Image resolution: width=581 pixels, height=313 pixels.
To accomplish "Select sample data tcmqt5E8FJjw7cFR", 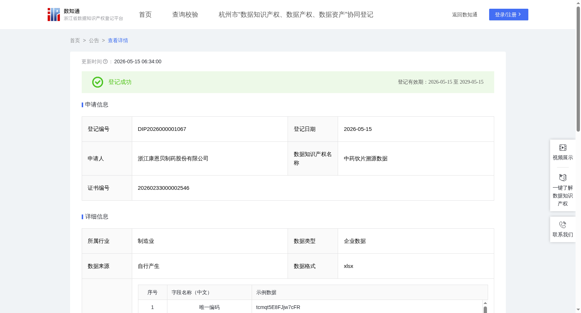I will click(278, 307).
